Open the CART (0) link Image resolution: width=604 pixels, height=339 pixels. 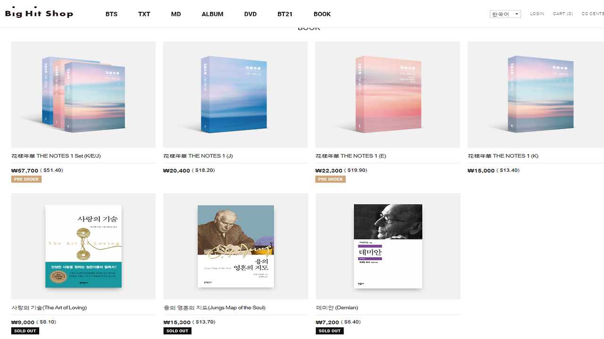563,14
